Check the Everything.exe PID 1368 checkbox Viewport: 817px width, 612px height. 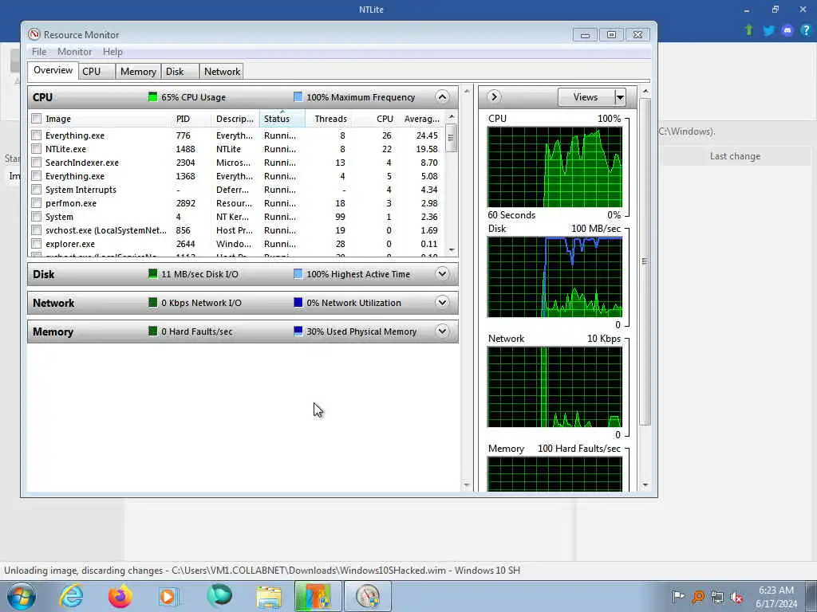pos(37,176)
